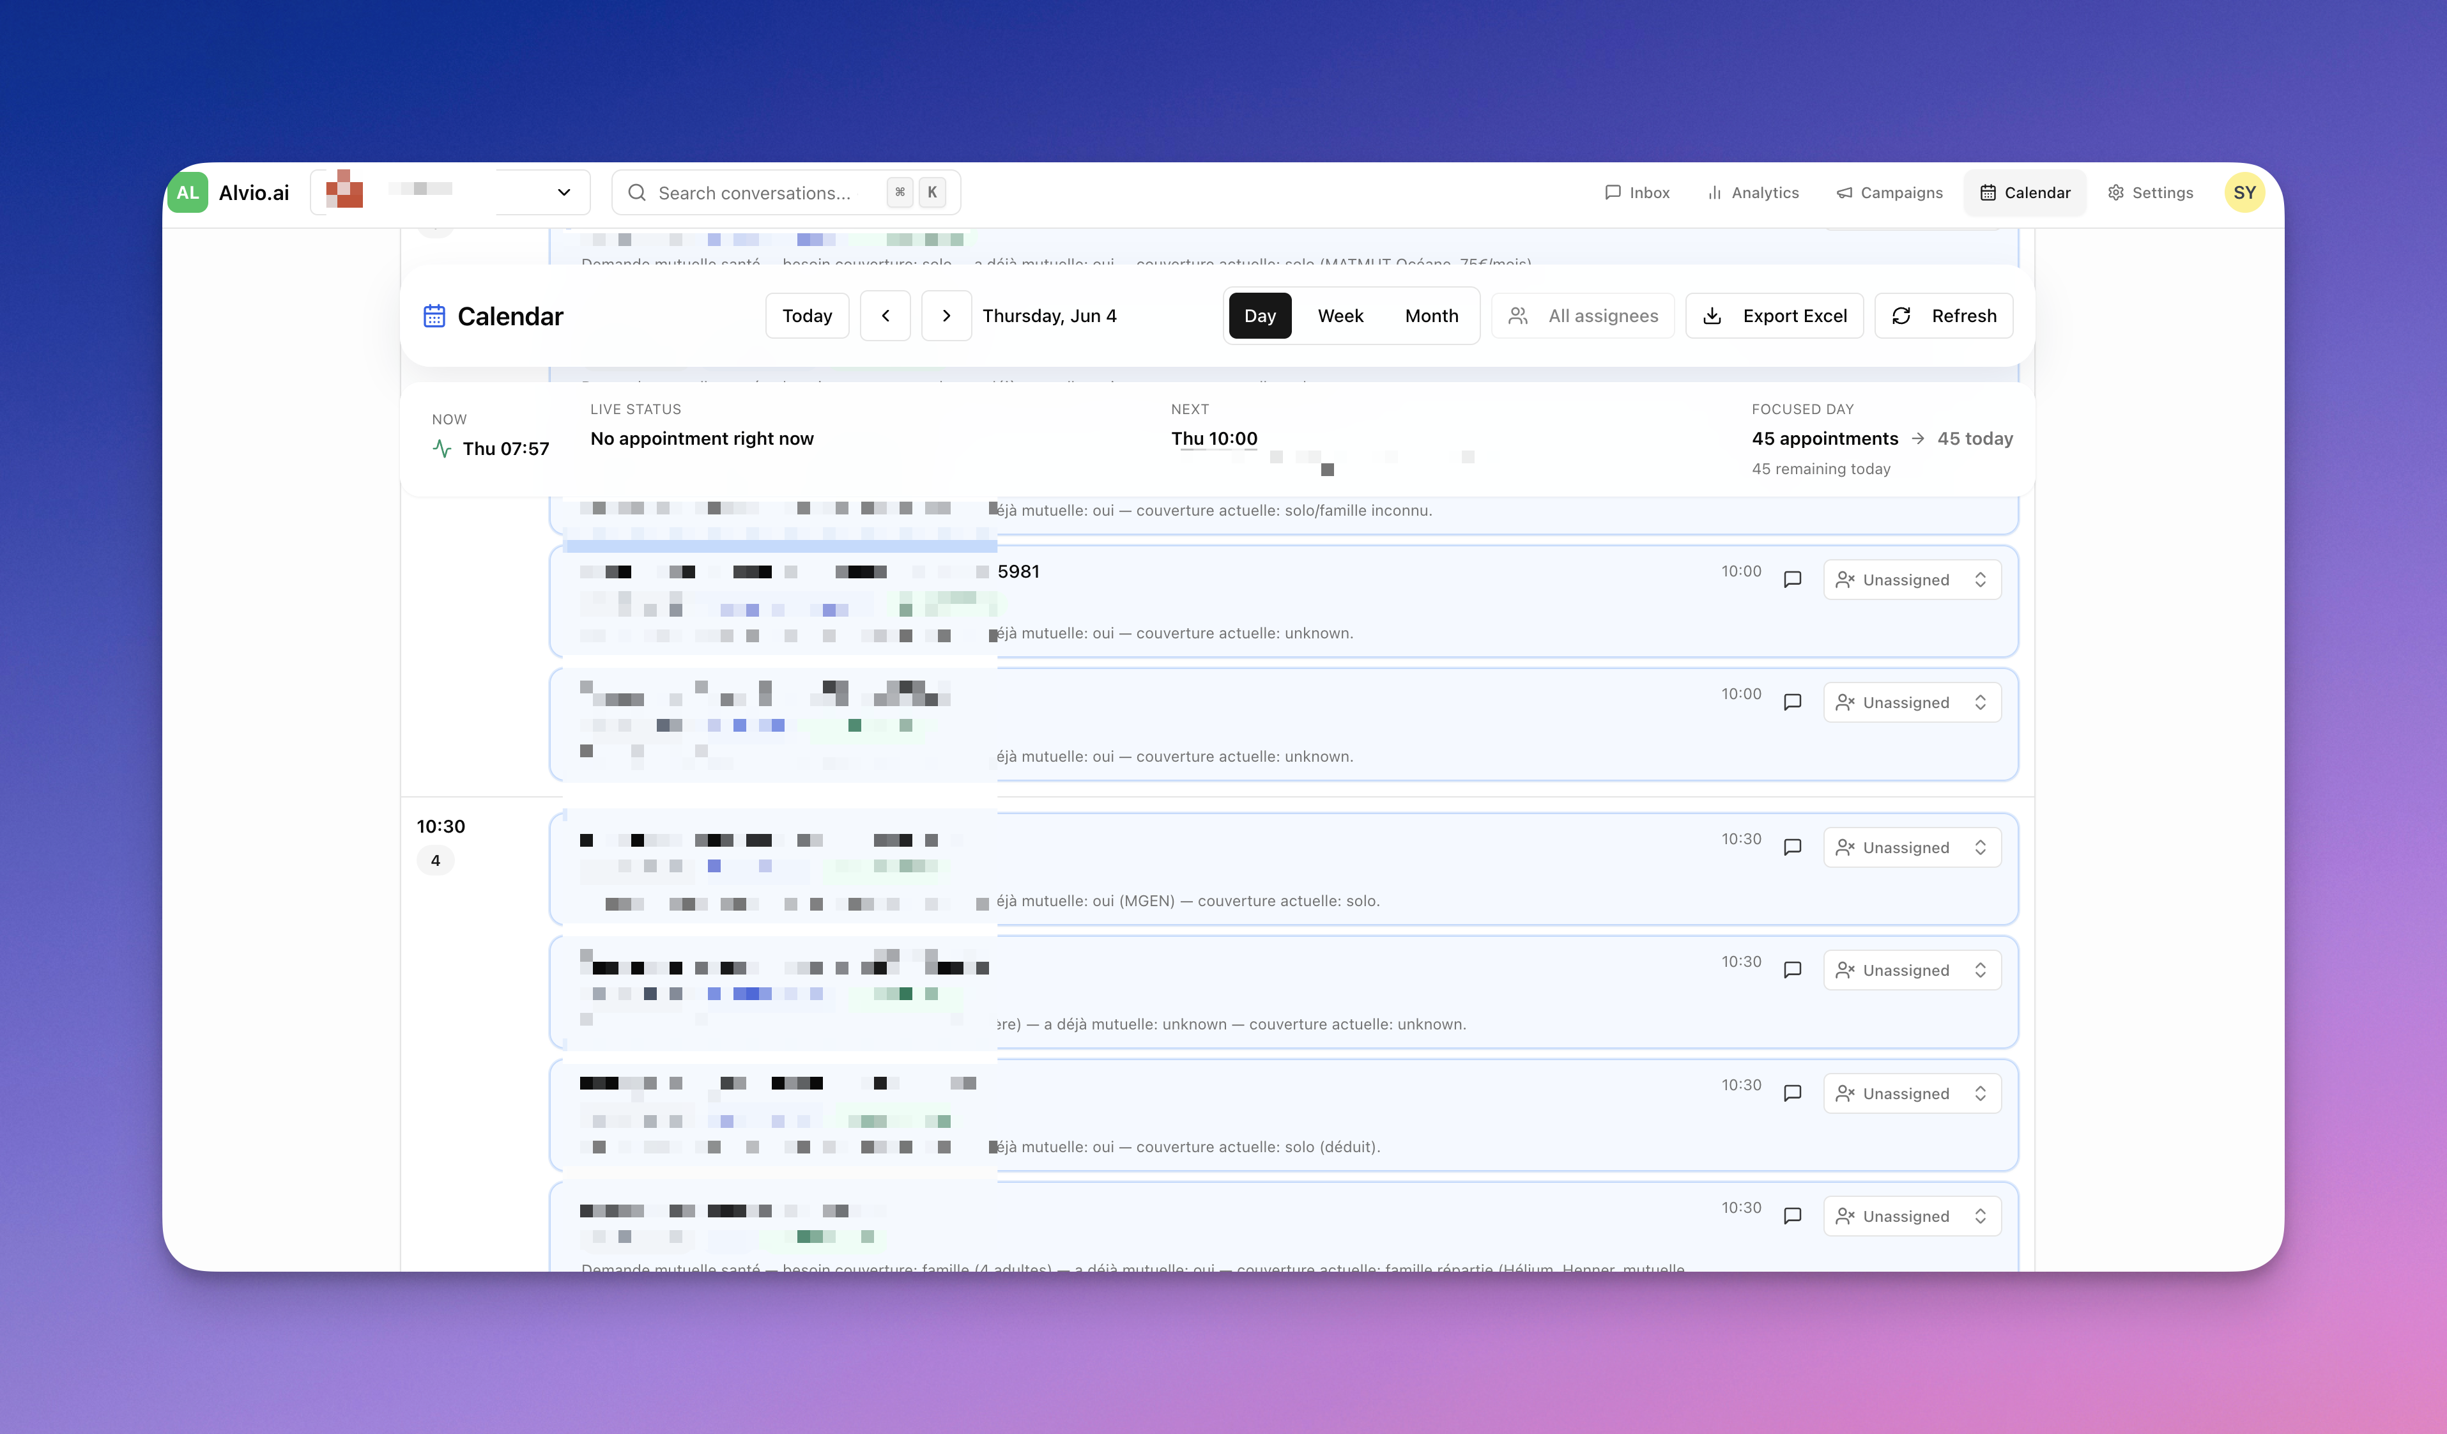Open Unassigned dropdown for MGEN appointment
Image resolution: width=2447 pixels, height=1434 pixels.
click(1912, 847)
